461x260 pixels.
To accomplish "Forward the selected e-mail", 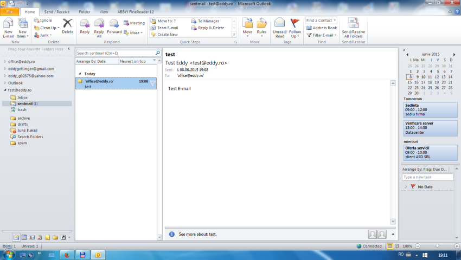I will (x=114, y=27).
